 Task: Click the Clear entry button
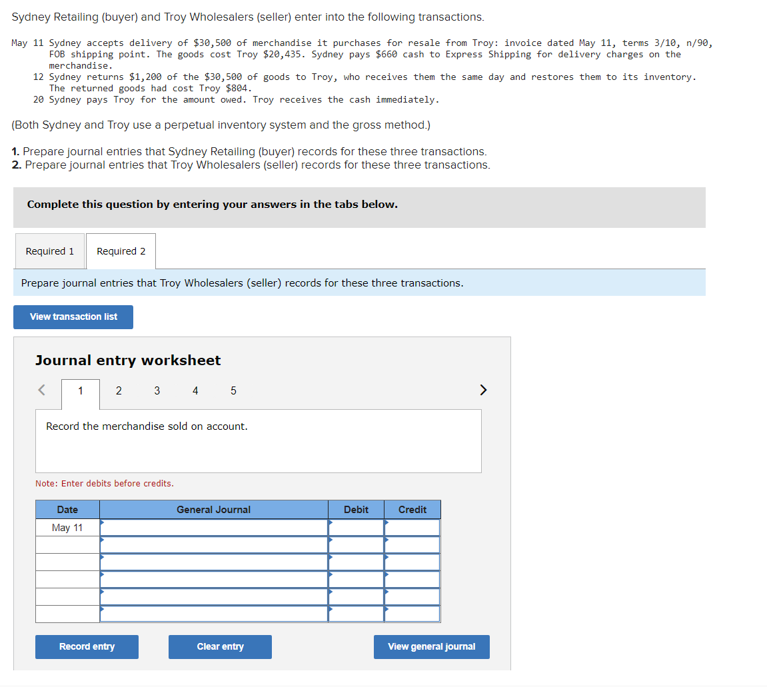[220, 648]
